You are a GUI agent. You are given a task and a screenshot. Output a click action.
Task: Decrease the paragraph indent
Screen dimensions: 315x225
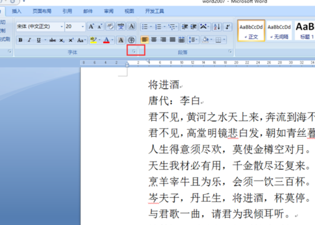(185, 27)
